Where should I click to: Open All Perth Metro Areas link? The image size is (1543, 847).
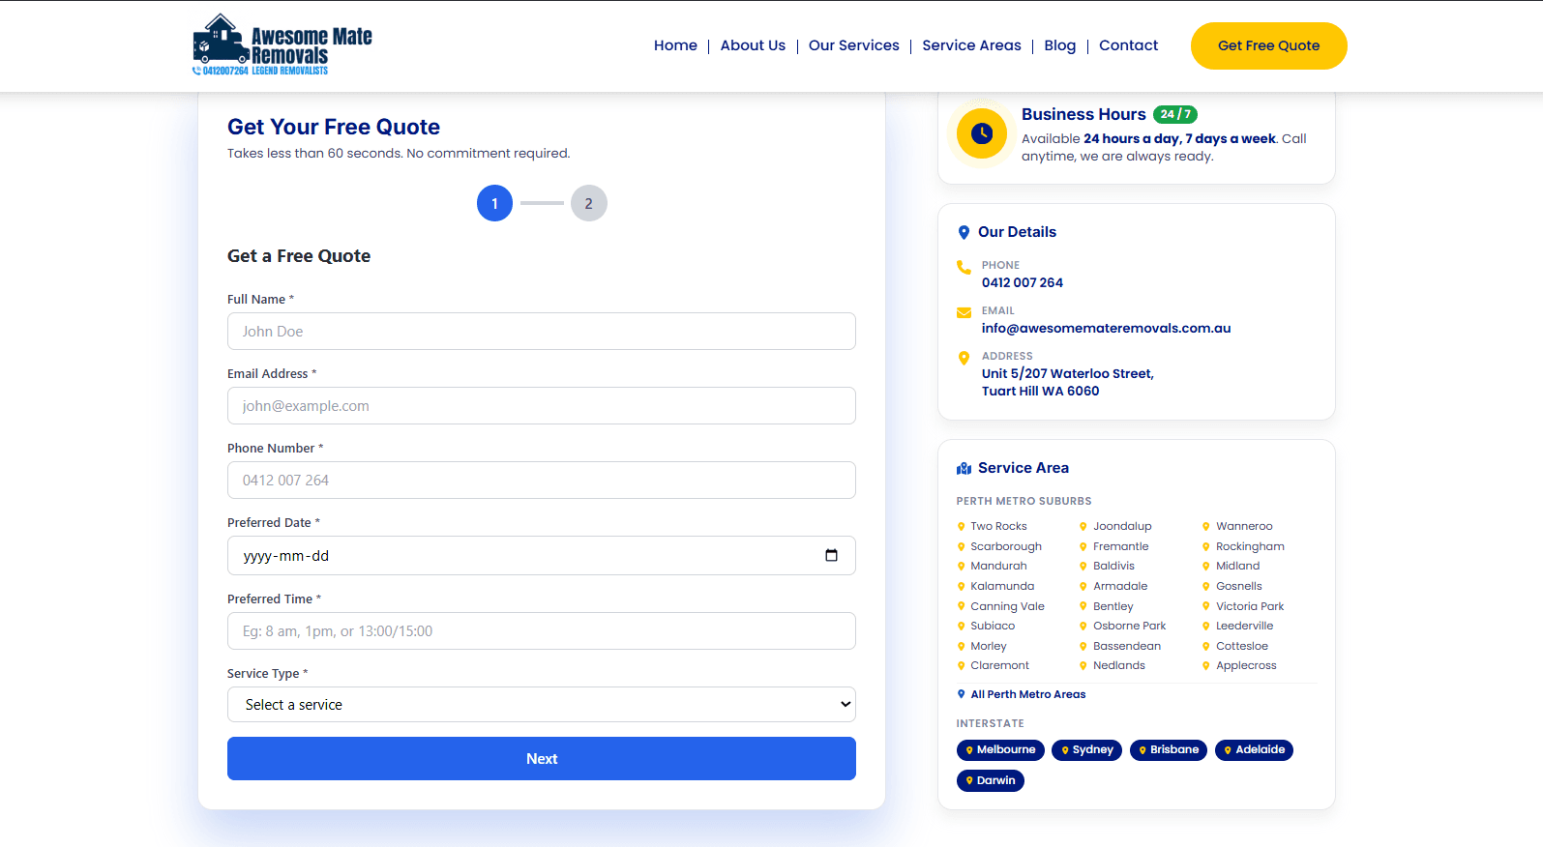click(1022, 694)
